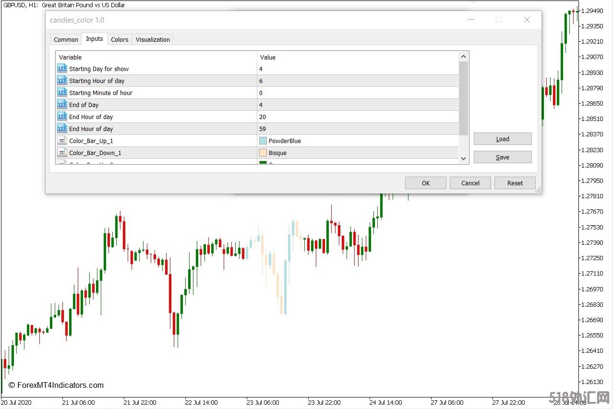Click the color icon beside Color_Bar_Down_1
The image size is (613, 409).
click(62, 153)
